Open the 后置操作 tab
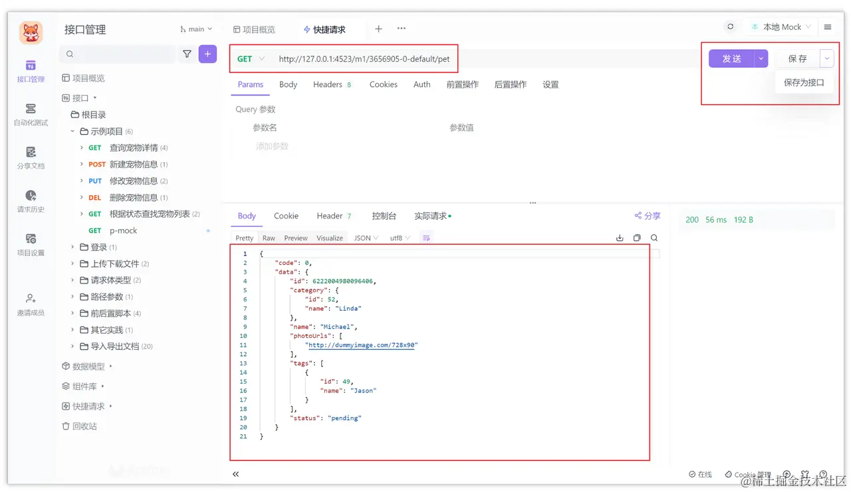The width and height of the screenshot is (851, 492). pos(511,84)
